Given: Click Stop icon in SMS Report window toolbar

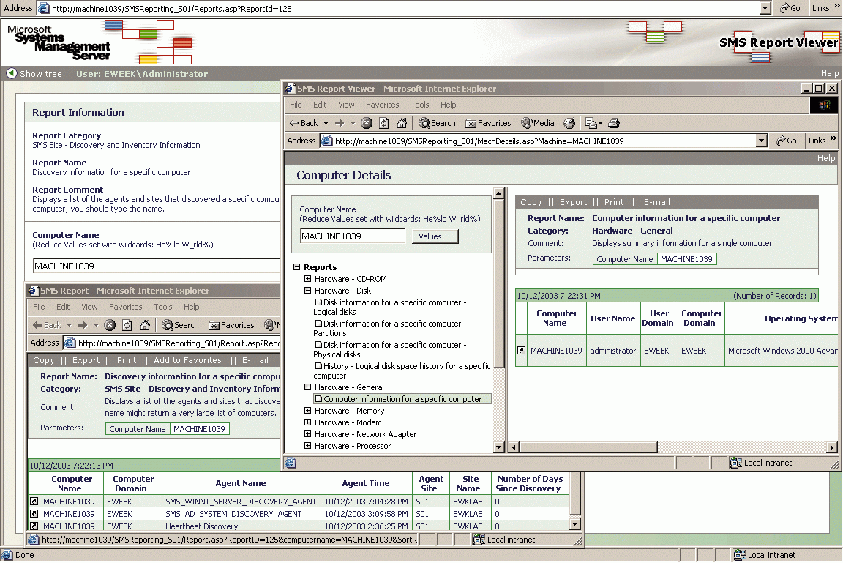Looking at the screenshot, I should (110, 325).
